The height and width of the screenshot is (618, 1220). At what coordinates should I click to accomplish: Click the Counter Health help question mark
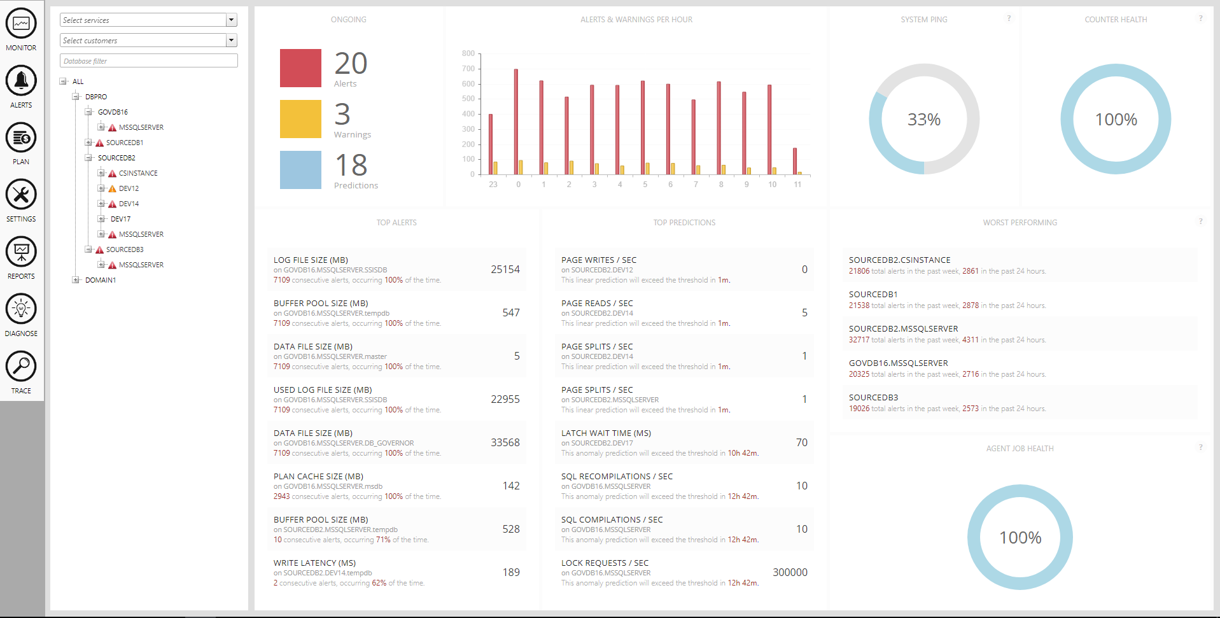[1200, 18]
